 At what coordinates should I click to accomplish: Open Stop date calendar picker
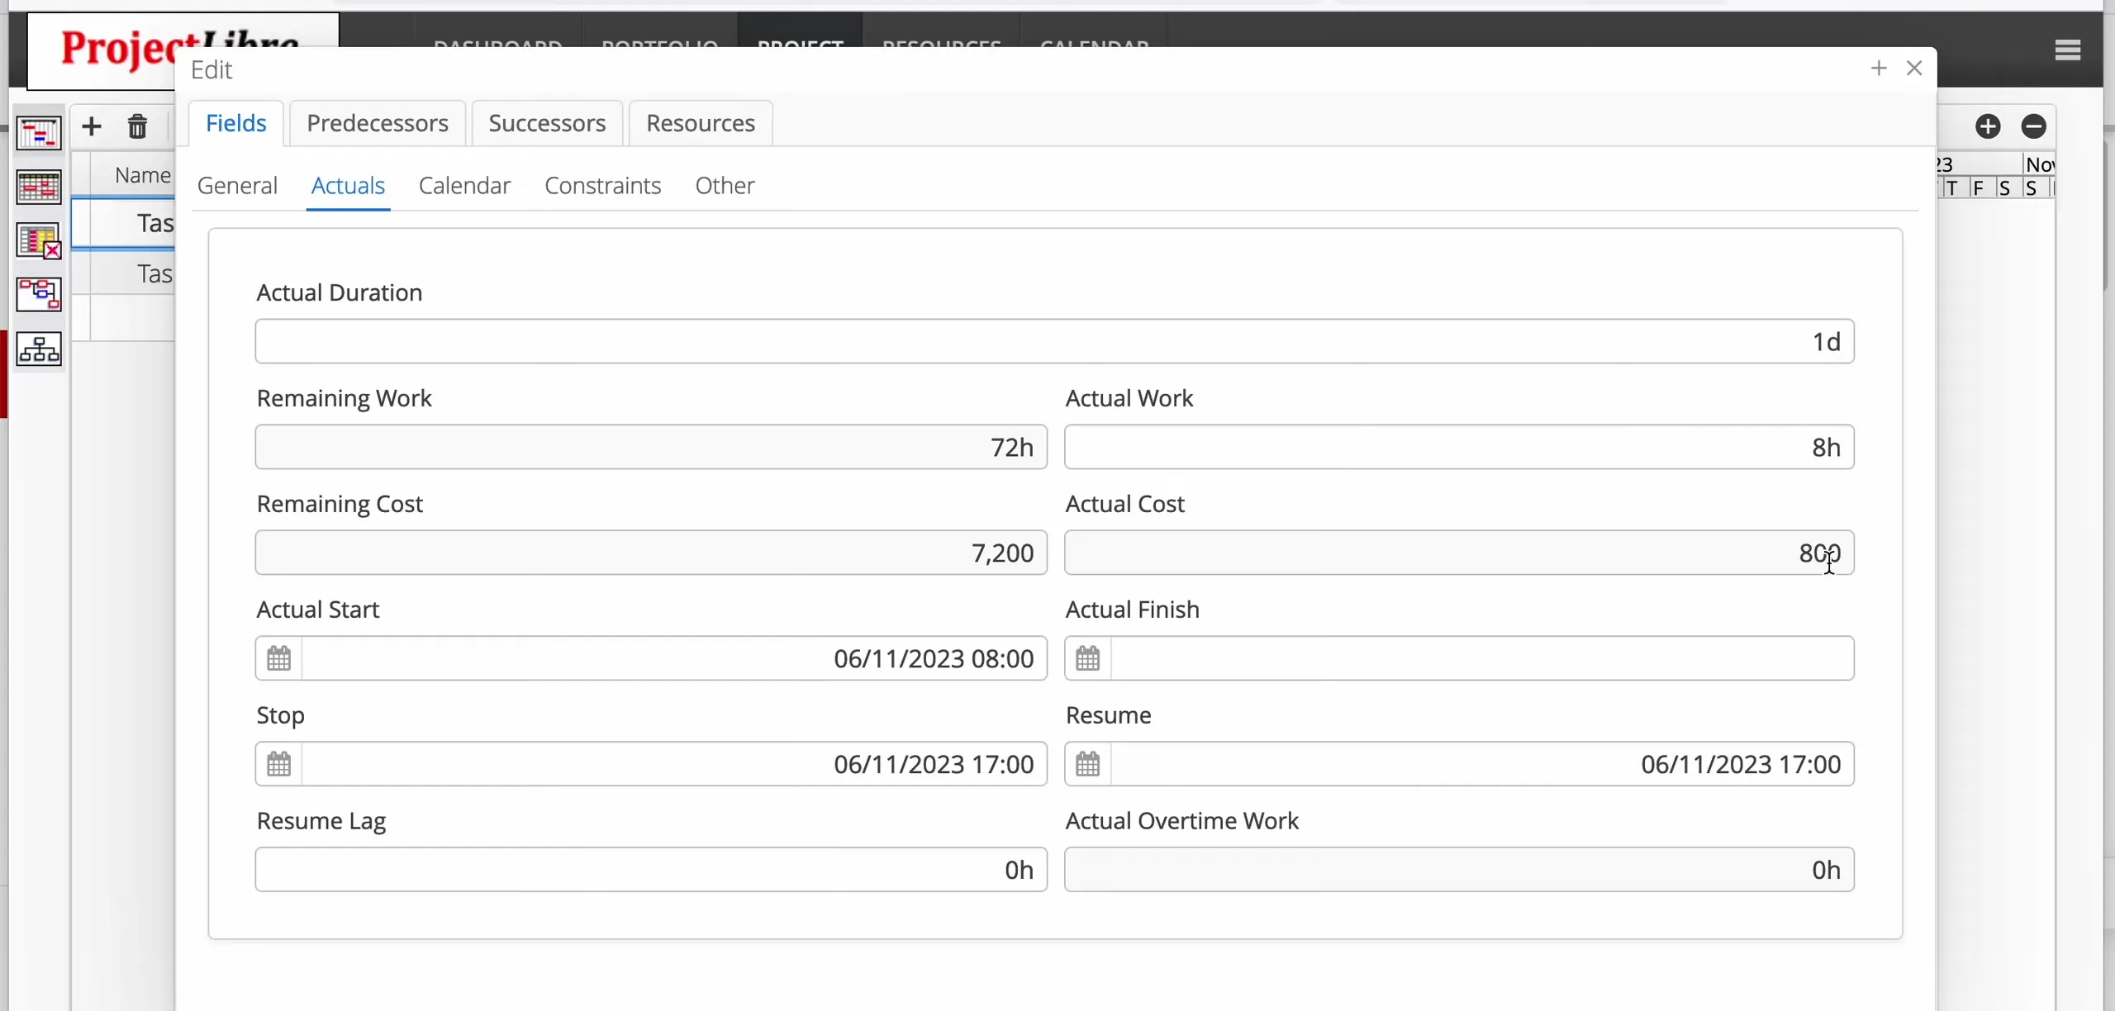(x=278, y=764)
